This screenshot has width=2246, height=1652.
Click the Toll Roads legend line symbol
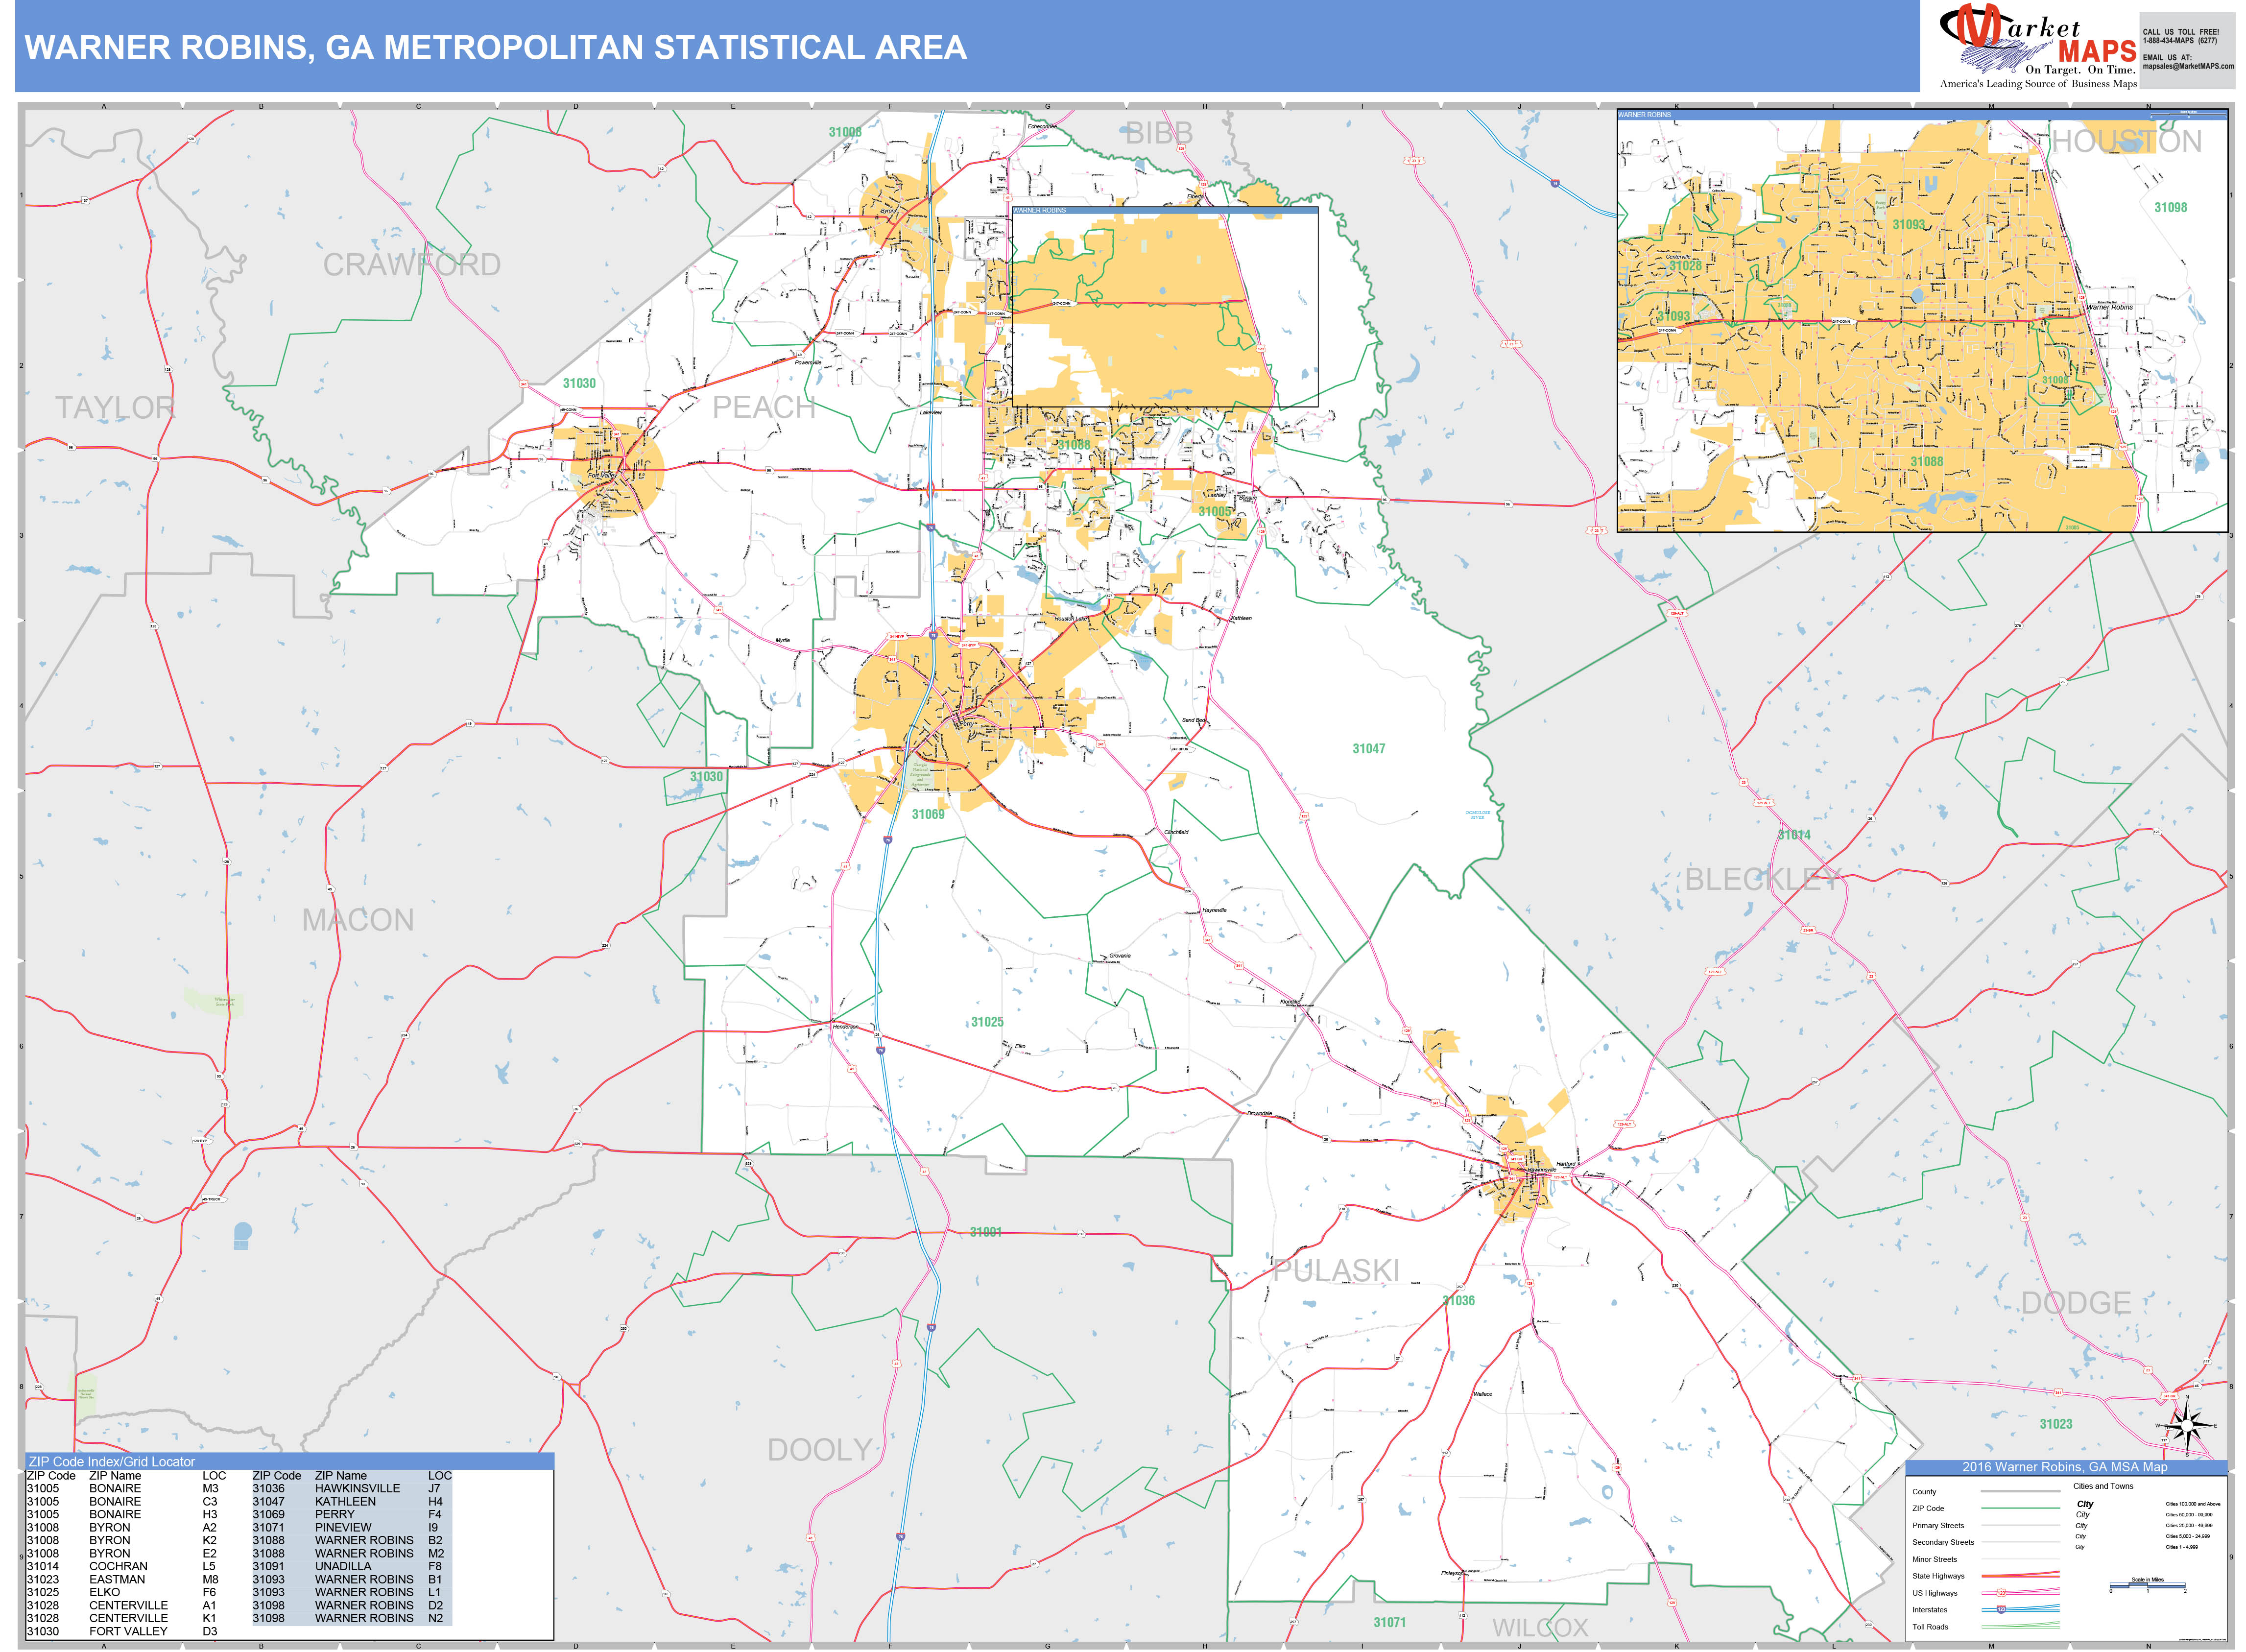(2020, 1626)
